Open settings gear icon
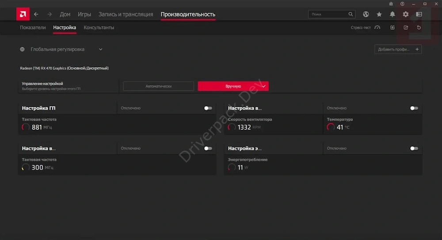Image resolution: width=442 pixels, height=240 pixels. coord(406,14)
